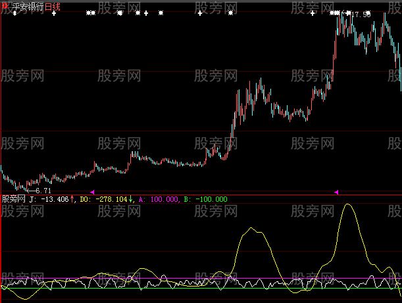Screen dimensions: 402x303
Task: Click the 17.58 high price label
Action: (361, 14)
